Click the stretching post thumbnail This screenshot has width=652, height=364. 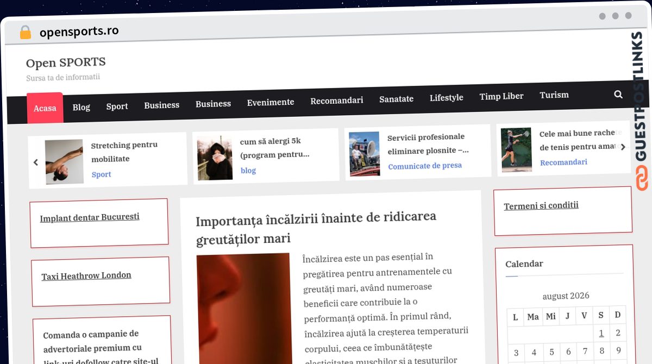coord(64,162)
